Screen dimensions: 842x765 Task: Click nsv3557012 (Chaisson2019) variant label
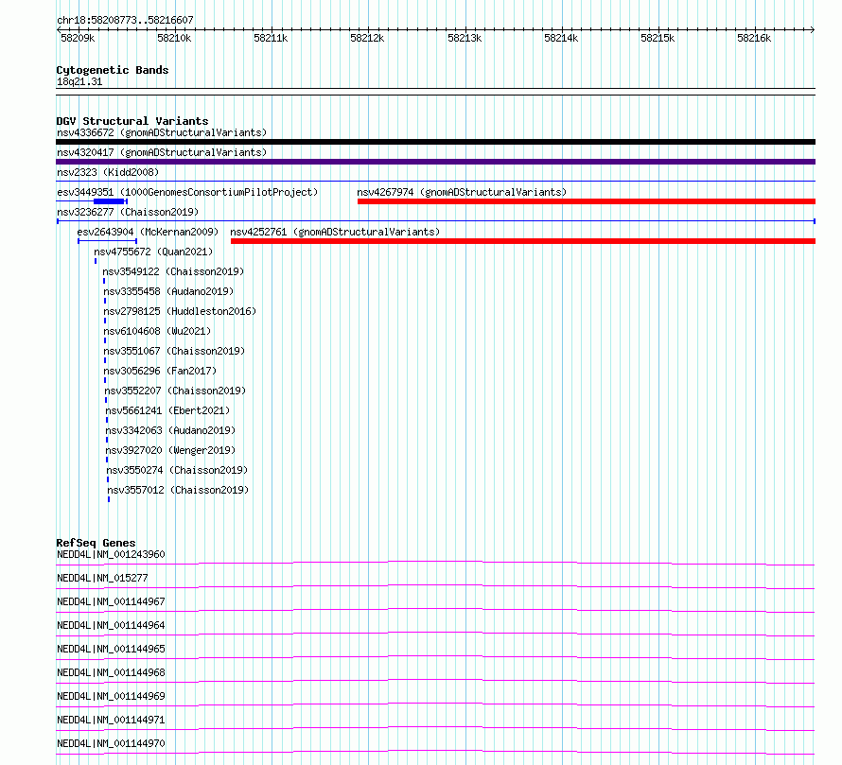point(178,490)
